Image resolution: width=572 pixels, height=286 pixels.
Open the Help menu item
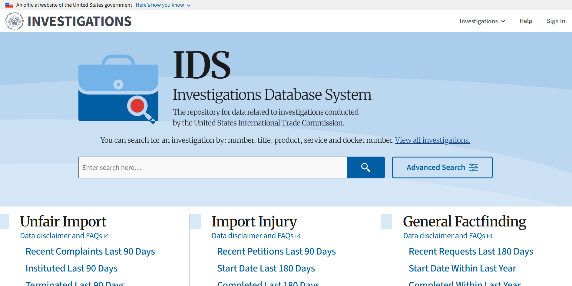[526, 21]
